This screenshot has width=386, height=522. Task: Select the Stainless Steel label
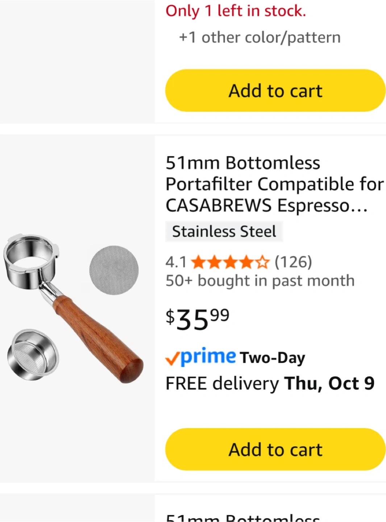[x=224, y=232]
